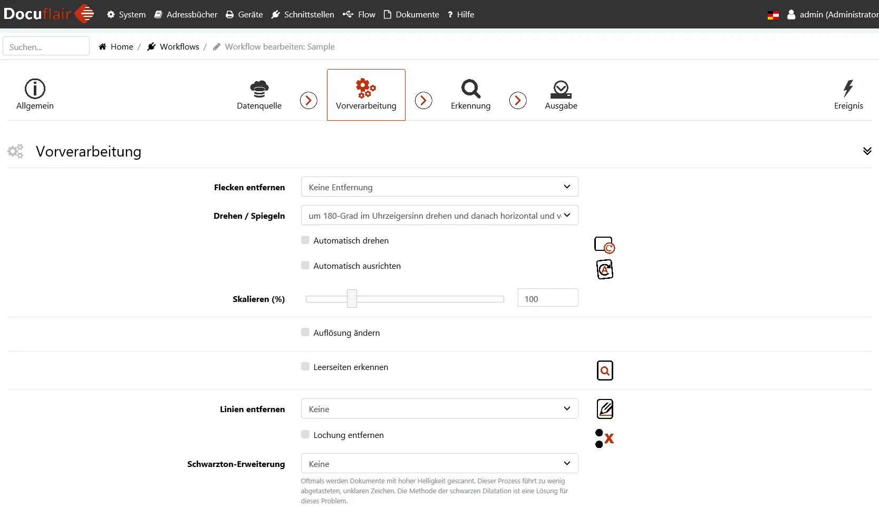Go to Home breadcrumb link
Screen dimensions: 879x507
pos(121,47)
